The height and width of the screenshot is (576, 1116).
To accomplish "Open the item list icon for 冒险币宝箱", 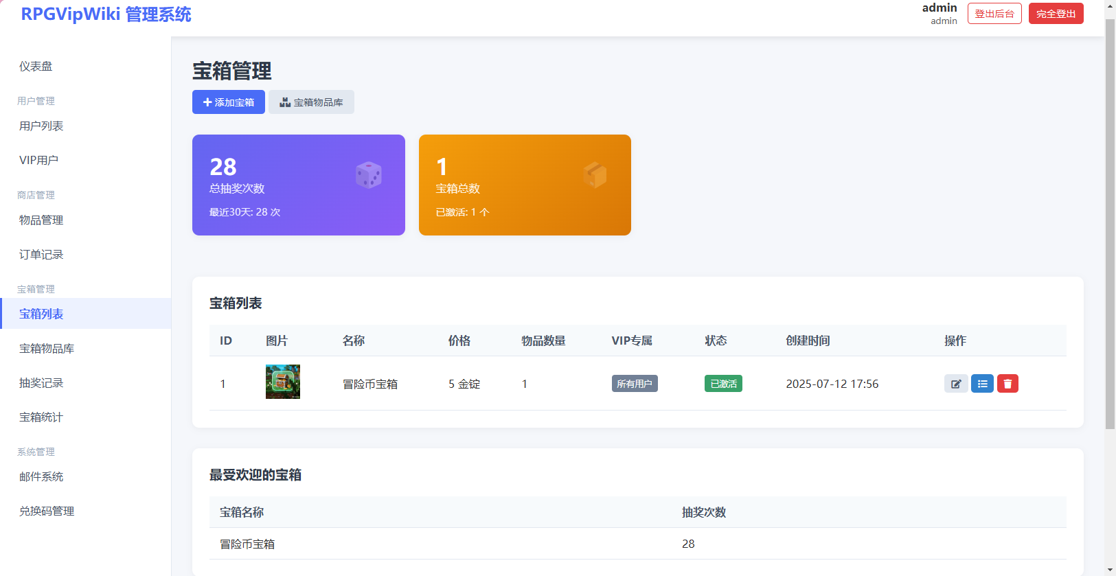I will 982,384.
